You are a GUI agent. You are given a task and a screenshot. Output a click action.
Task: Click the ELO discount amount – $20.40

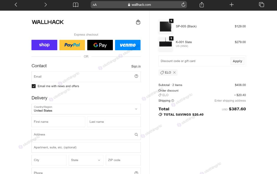(x=240, y=95)
